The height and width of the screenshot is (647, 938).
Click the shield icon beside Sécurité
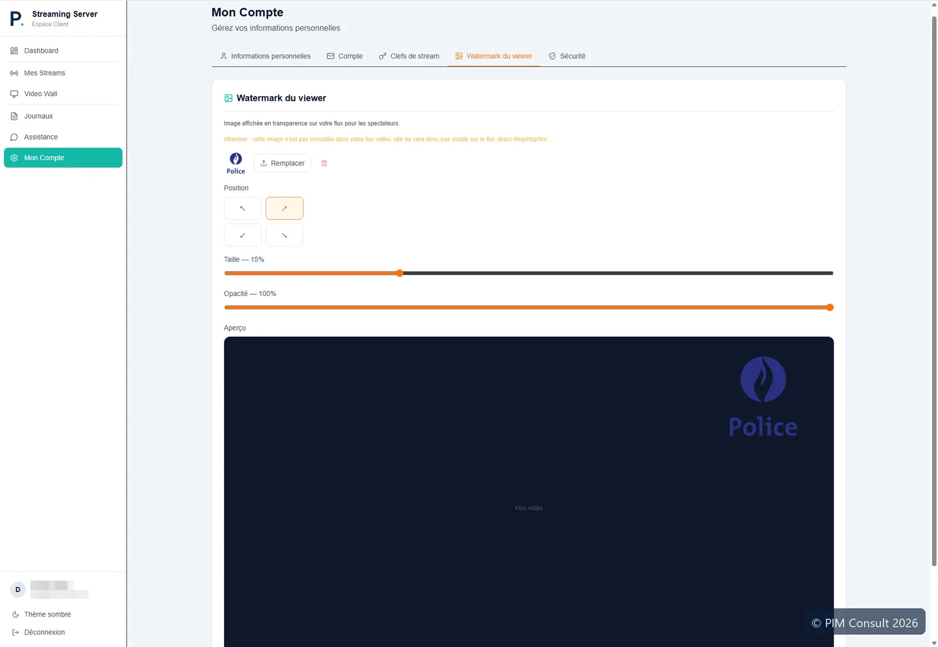point(552,56)
